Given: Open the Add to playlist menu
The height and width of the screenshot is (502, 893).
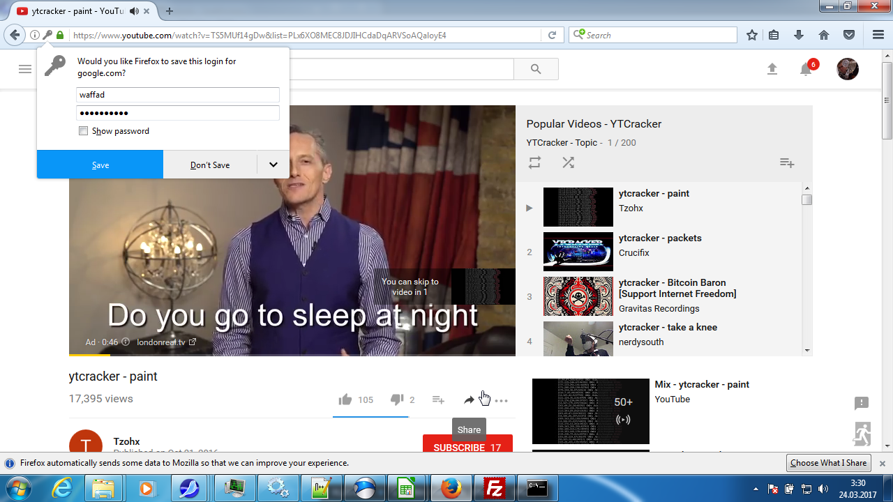Looking at the screenshot, I should tap(438, 400).
